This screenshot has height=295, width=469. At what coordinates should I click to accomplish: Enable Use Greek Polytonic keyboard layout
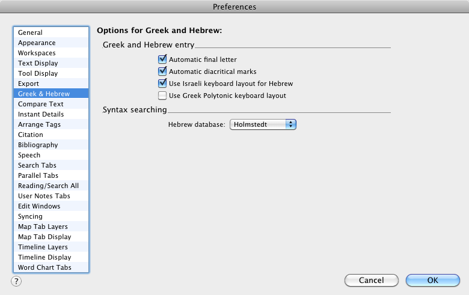(x=162, y=96)
